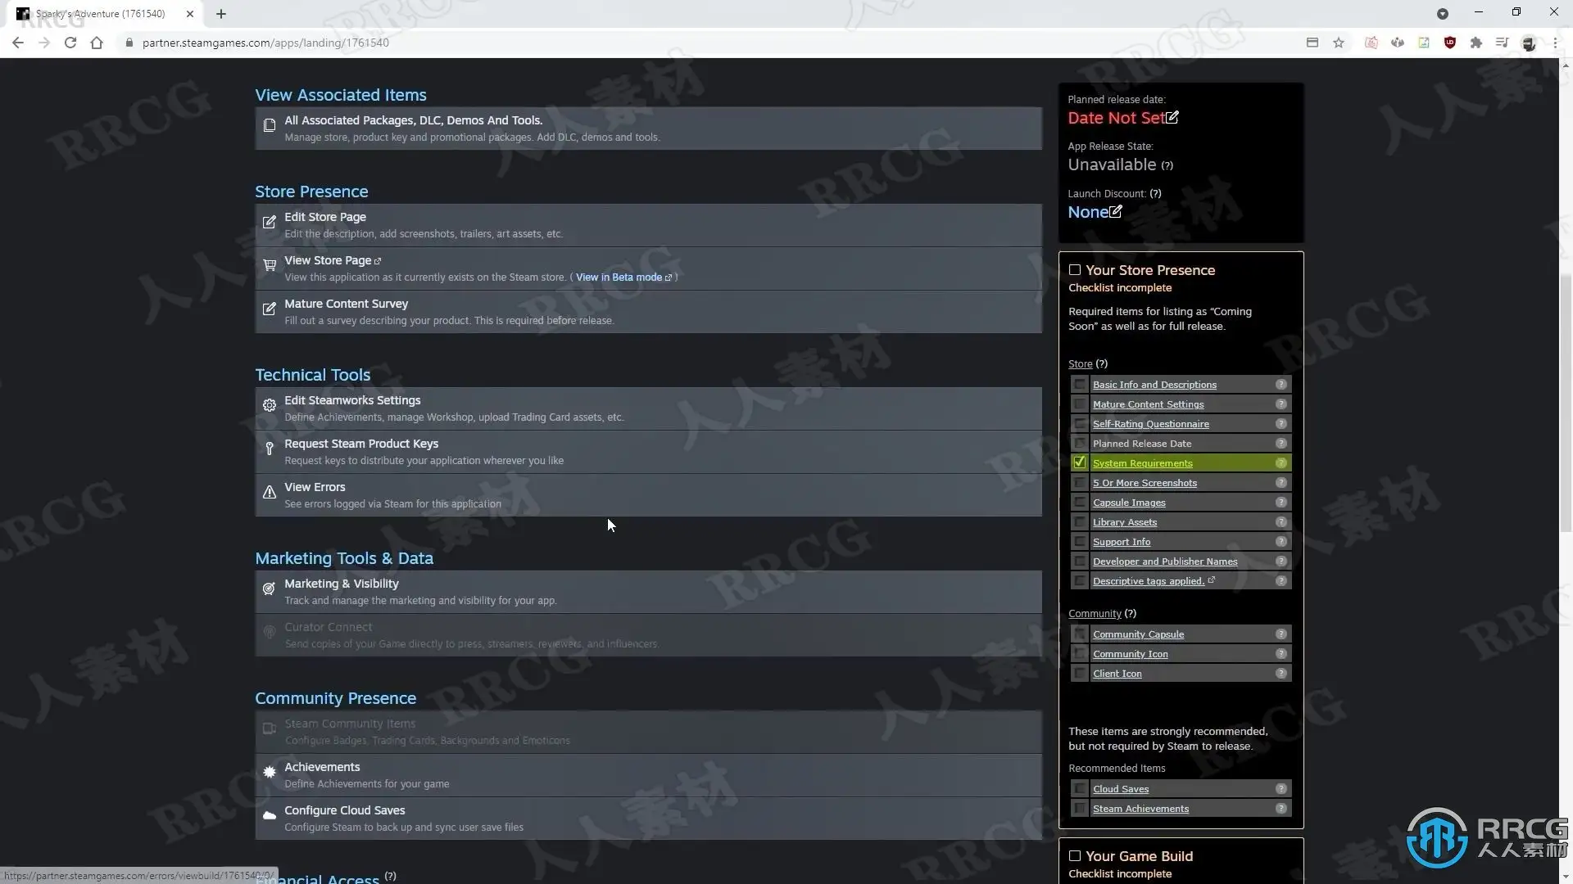The image size is (1573, 884).
Task: Click the help icon next to Basic Info
Action: pyautogui.click(x=1281, y=385)
